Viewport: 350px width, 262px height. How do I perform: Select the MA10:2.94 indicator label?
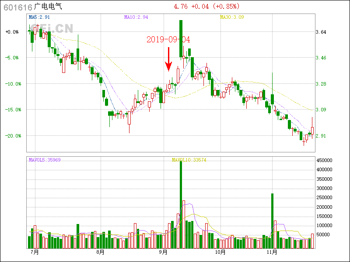(x=136, y=17)
